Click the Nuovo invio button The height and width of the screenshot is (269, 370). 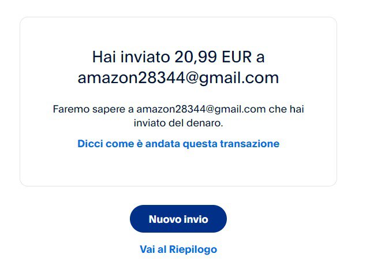(x=178, y=219)
